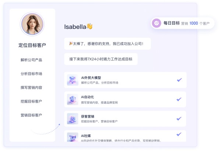
Task: Click the party popper emoji in message
Action: pos(71,44)
